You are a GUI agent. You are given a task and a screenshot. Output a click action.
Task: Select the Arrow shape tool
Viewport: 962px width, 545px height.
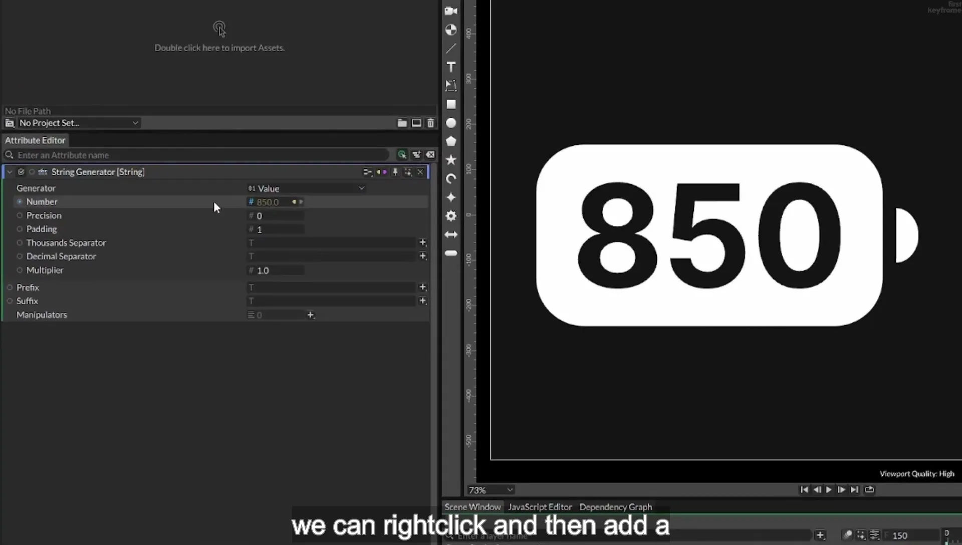point(451,234)
